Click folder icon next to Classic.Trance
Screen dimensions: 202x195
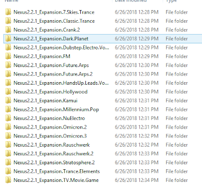click(8, 21)
